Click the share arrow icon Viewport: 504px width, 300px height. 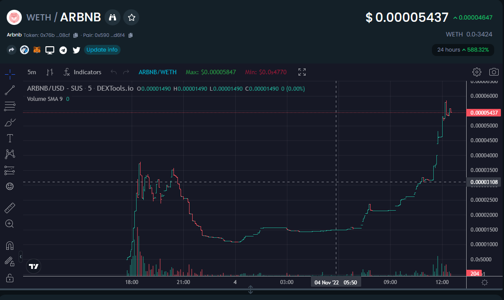click(12, 50)
